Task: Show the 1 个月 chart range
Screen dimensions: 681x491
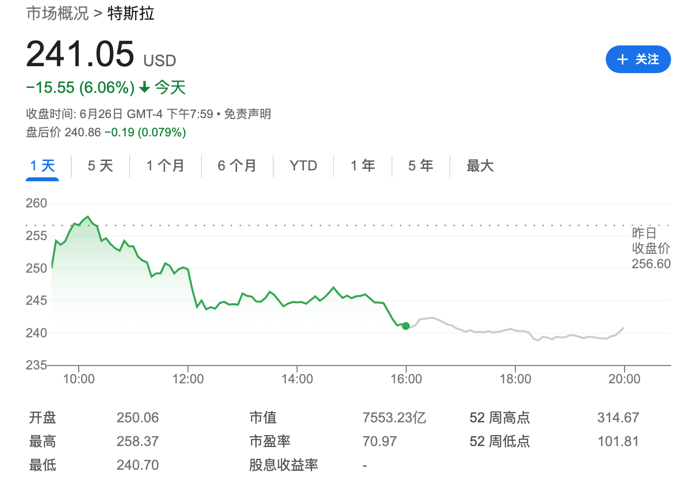Action: pos(165,166)
